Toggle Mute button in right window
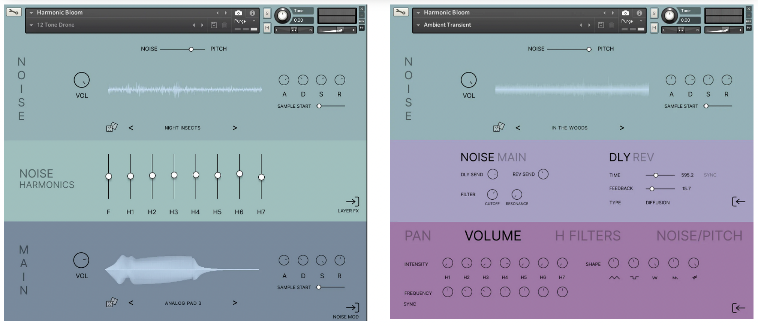Image resolution: width=758 pixels, height=326 pixels. click(x=654, y=28)
